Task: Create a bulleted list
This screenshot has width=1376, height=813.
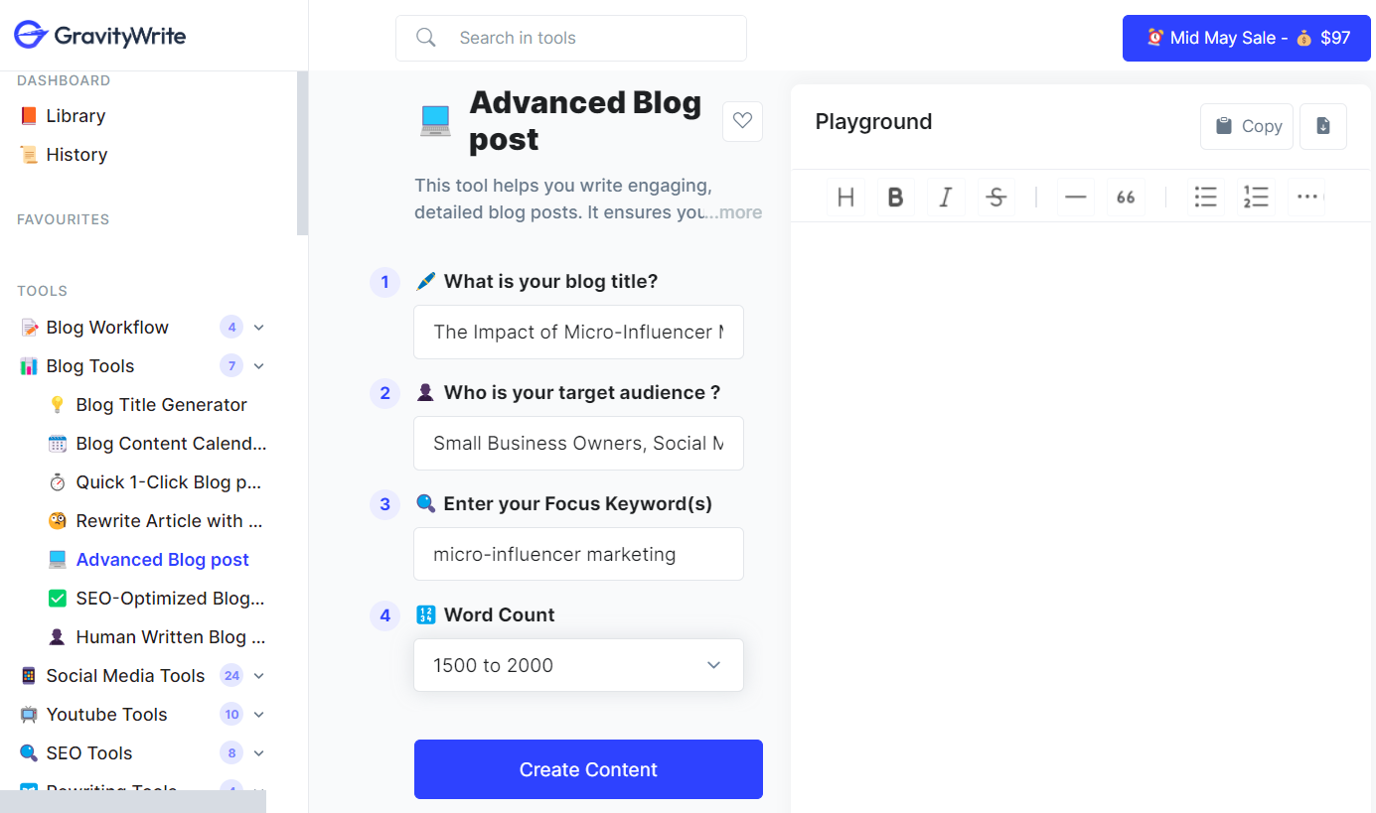Action: click(1206, 198)
